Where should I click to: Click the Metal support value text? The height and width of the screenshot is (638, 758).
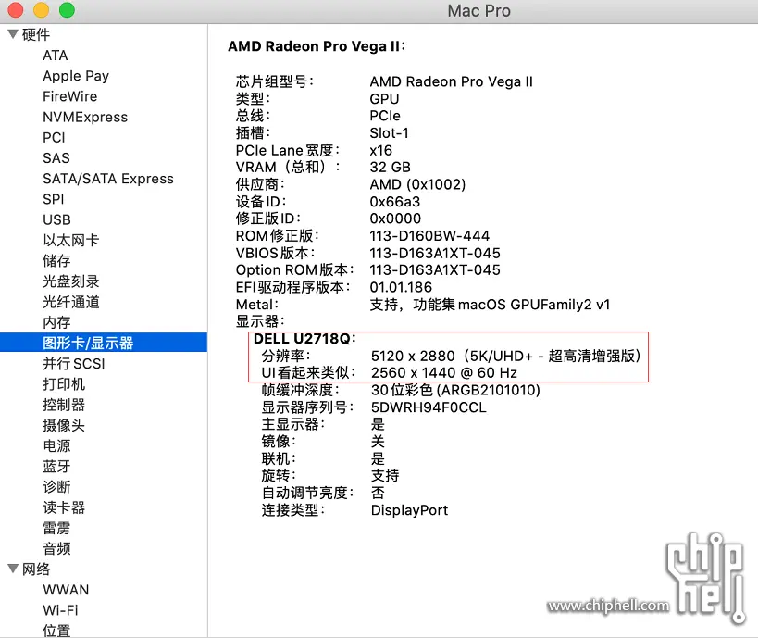coord(490,305)
